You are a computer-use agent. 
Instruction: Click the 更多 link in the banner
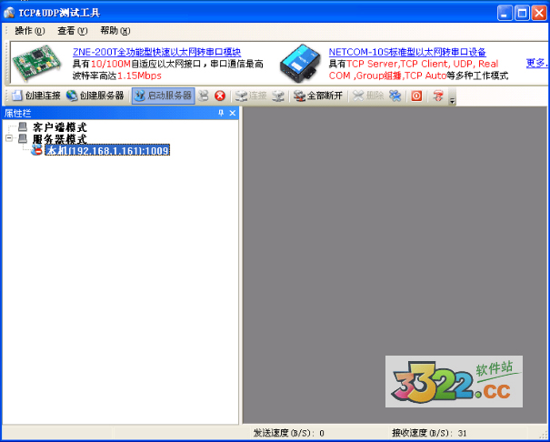536,63
